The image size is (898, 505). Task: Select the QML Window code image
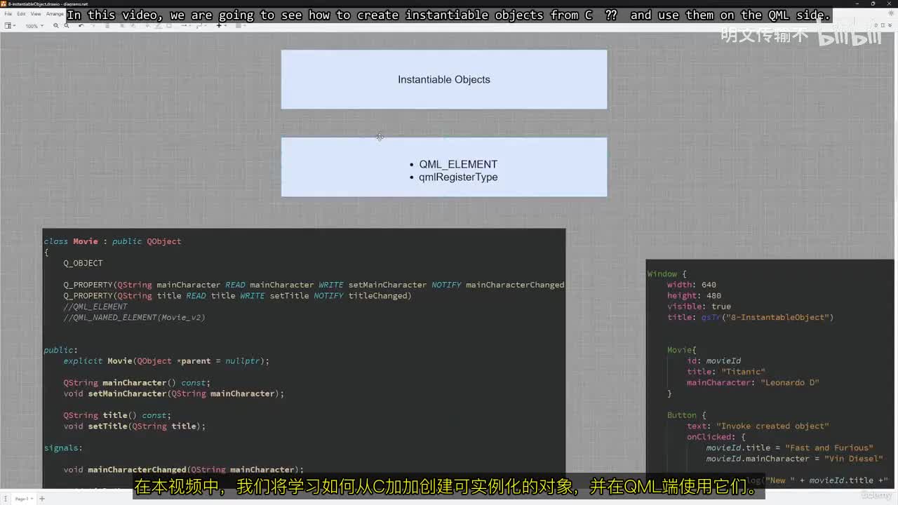[770, 373]
